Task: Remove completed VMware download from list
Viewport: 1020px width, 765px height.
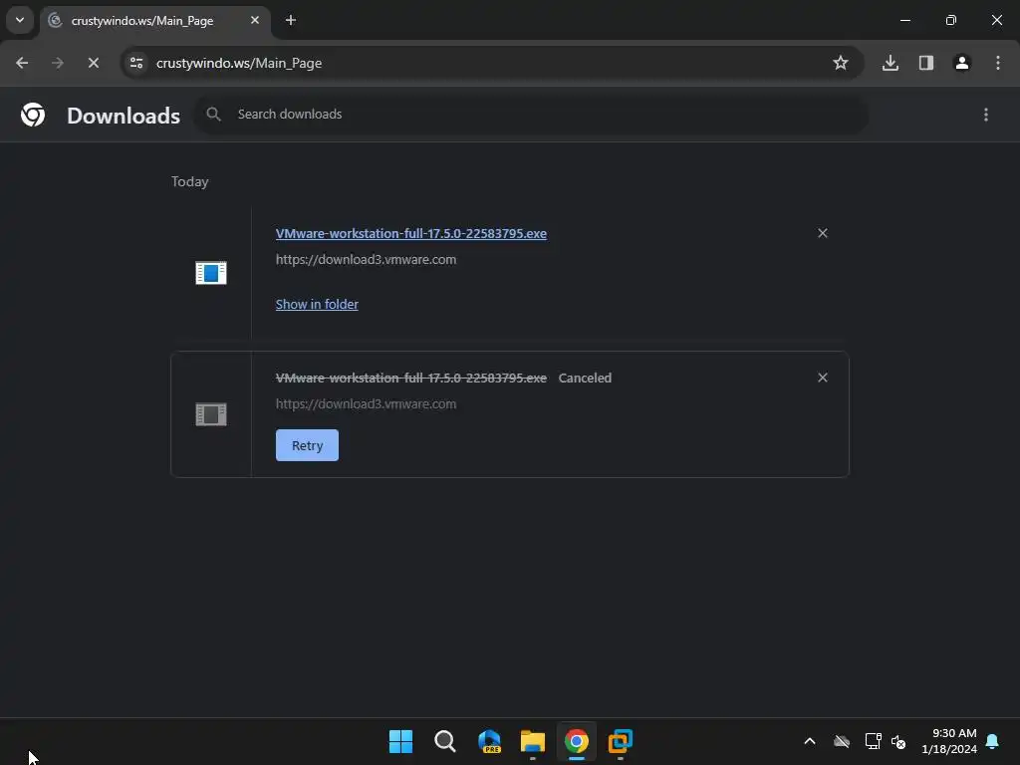Action: tap(823, 233)
